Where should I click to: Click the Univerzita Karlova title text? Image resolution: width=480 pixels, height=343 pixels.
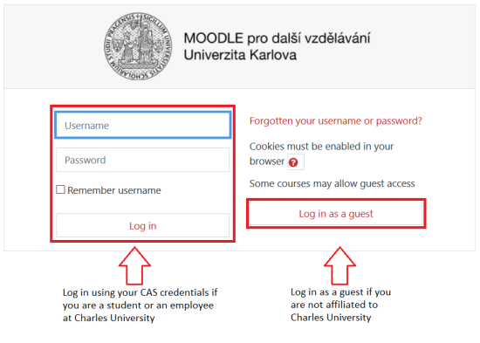tap(240, 55)
